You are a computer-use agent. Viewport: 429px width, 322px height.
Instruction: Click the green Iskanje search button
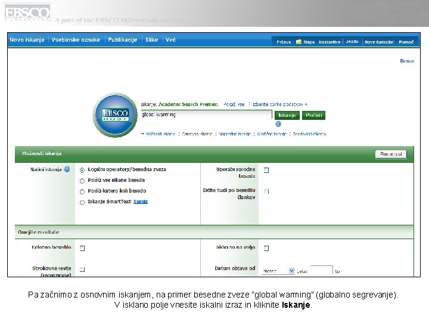[x=287, y=115]
